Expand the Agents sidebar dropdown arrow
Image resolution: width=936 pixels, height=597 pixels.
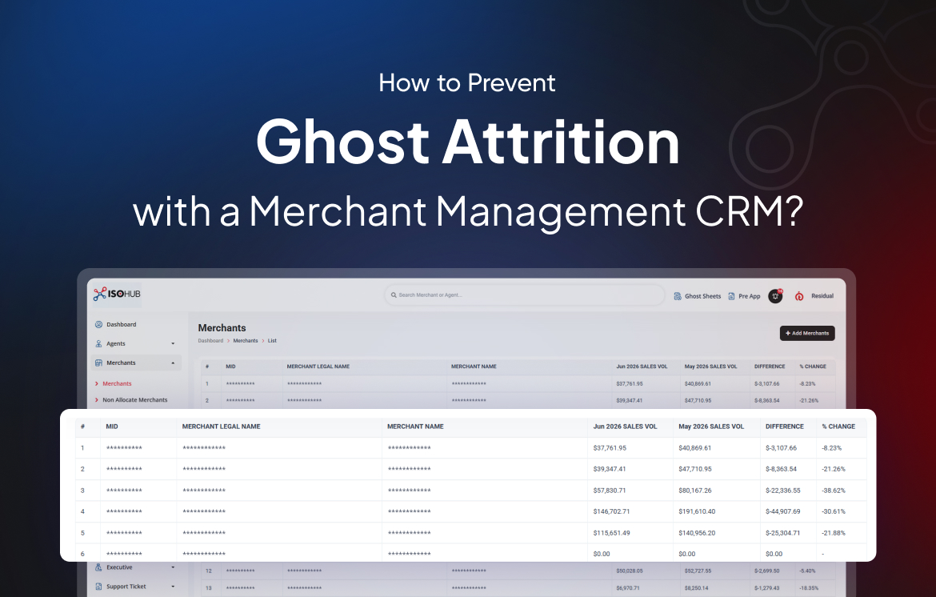173,343
